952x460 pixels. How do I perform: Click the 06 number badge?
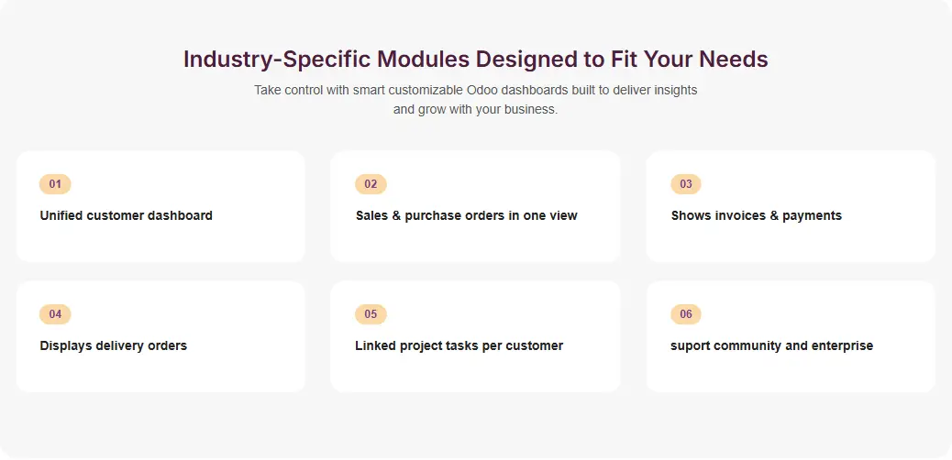686,314
